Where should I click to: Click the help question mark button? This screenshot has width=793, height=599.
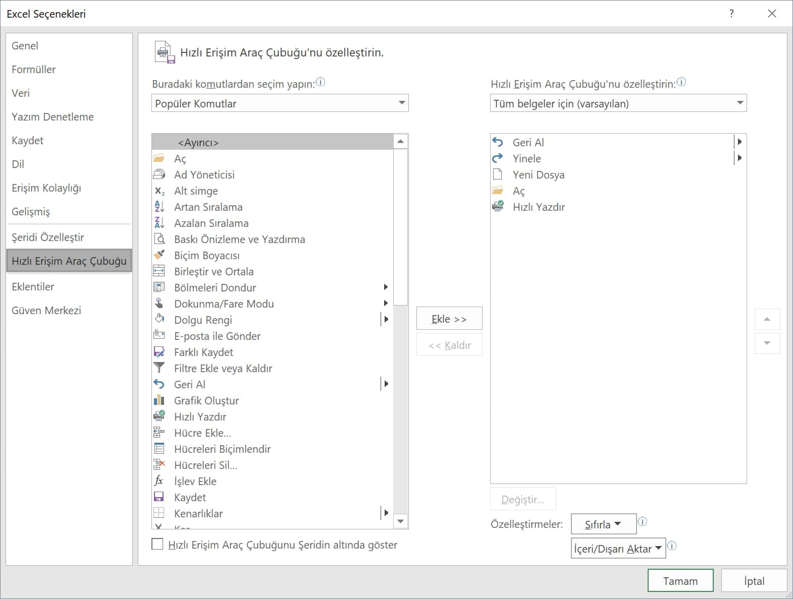(x=731, y=14)
